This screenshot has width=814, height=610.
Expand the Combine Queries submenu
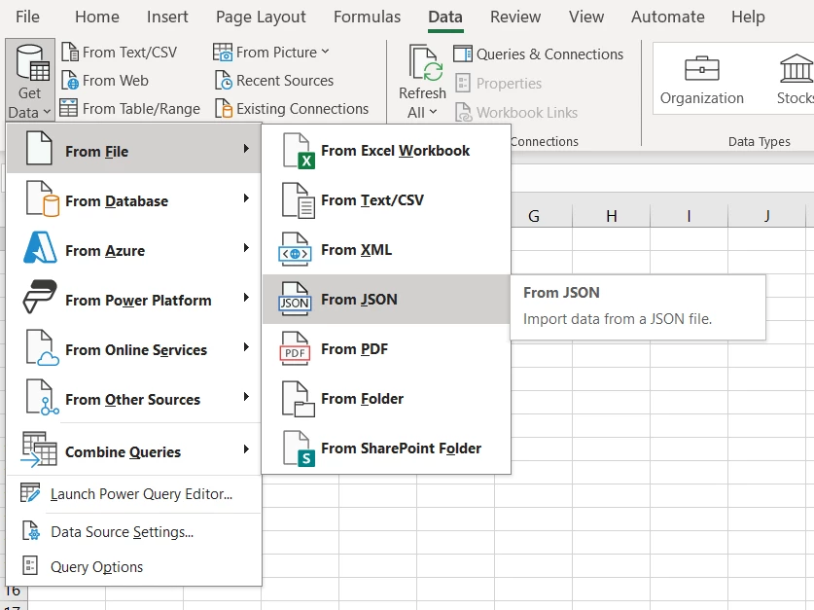click(x=133, y=451)
